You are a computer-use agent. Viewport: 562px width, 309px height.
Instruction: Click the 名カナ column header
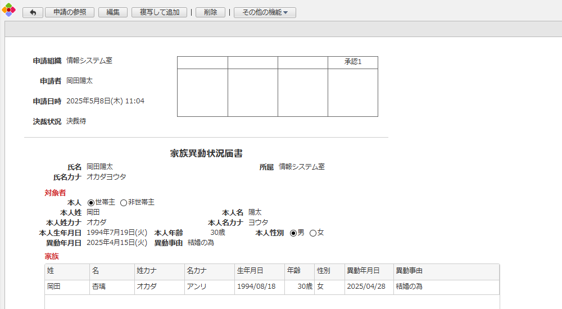pyautogui.click(x=210, y=271)
